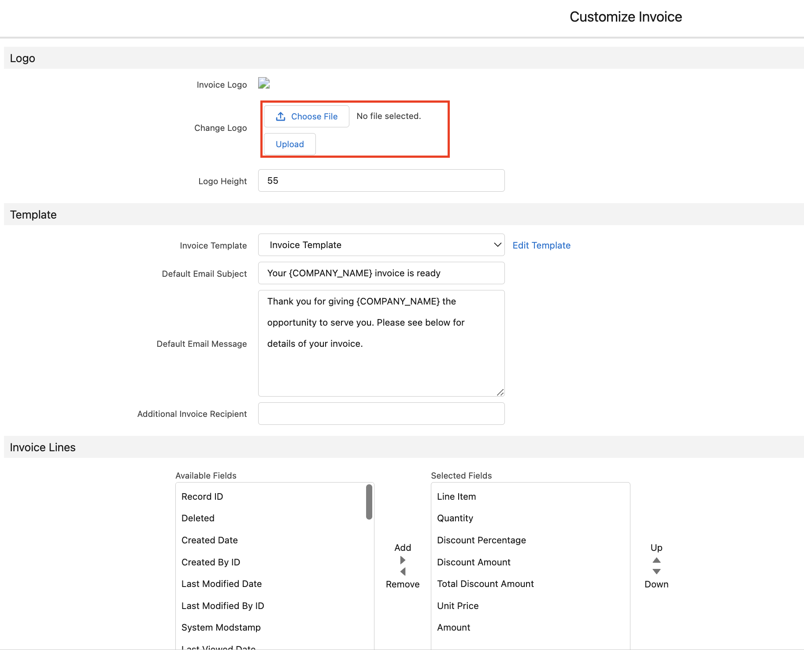Select Last Modified By ID field
Screen dimensions: 804x650
[x=223, y=606]
